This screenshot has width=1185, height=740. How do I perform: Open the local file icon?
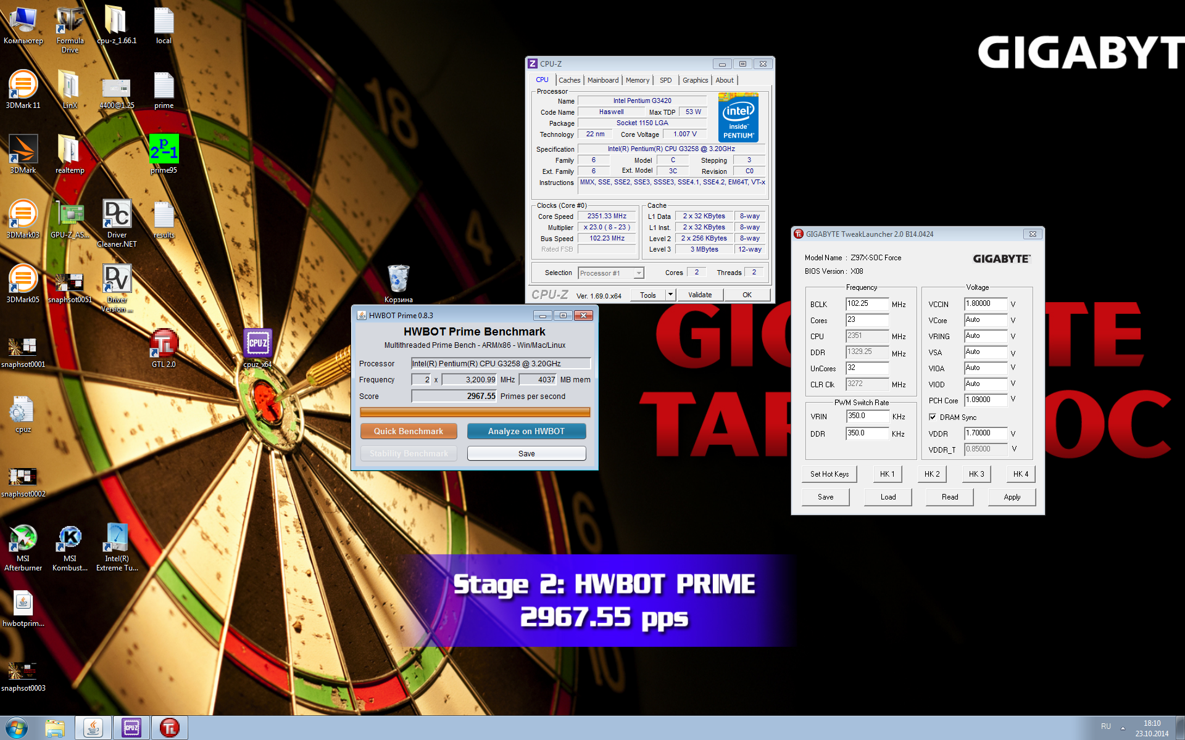tap(164, 25)
